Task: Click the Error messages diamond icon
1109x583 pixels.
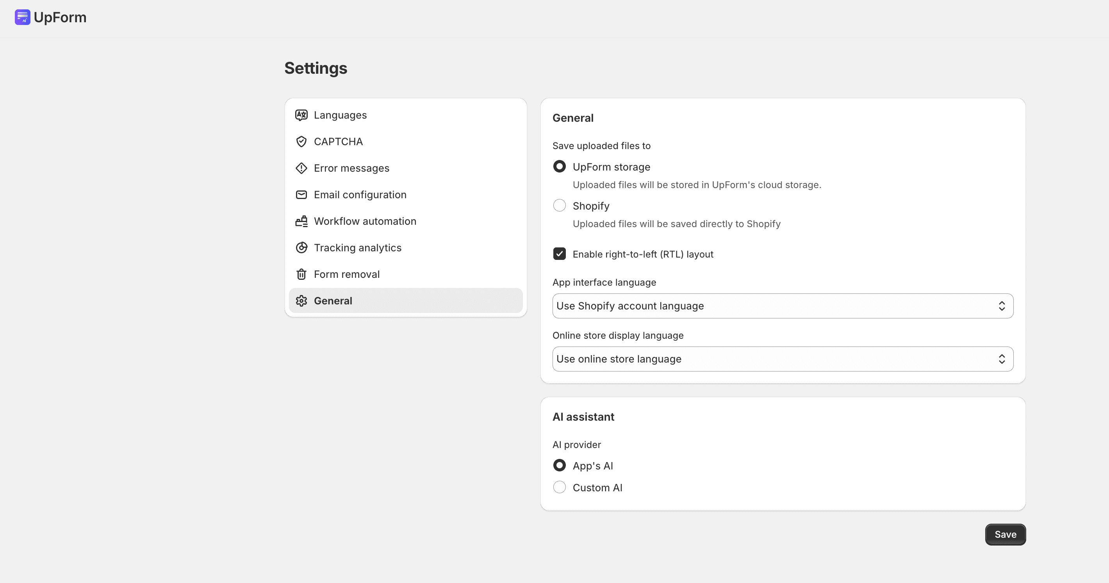Action: 301,168
